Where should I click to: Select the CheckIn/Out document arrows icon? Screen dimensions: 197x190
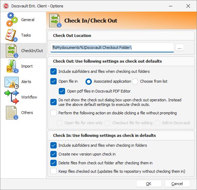point(12,51)
